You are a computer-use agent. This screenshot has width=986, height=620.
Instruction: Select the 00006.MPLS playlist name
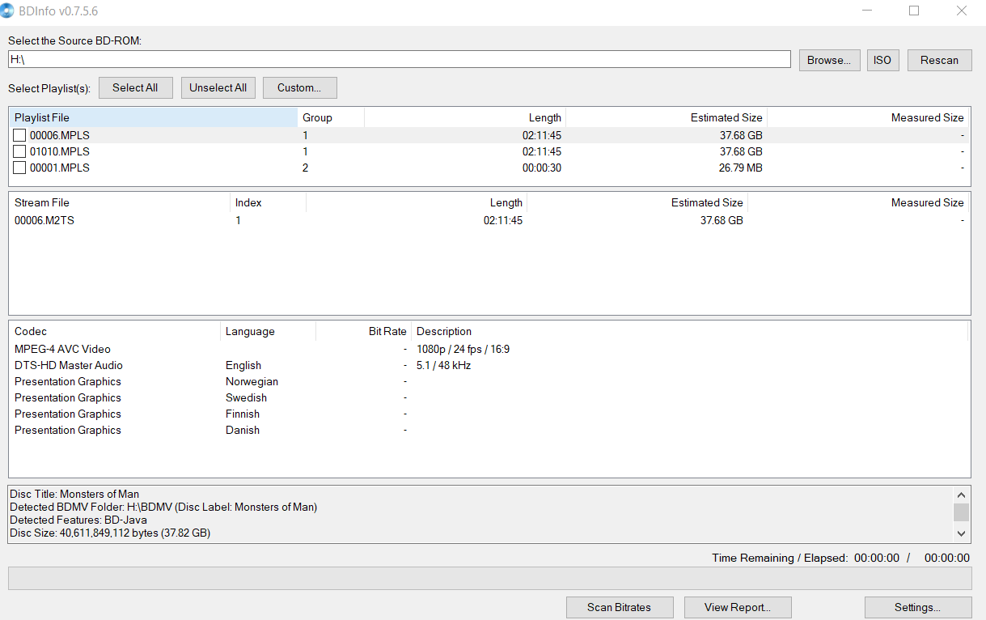tap(60, 135)
